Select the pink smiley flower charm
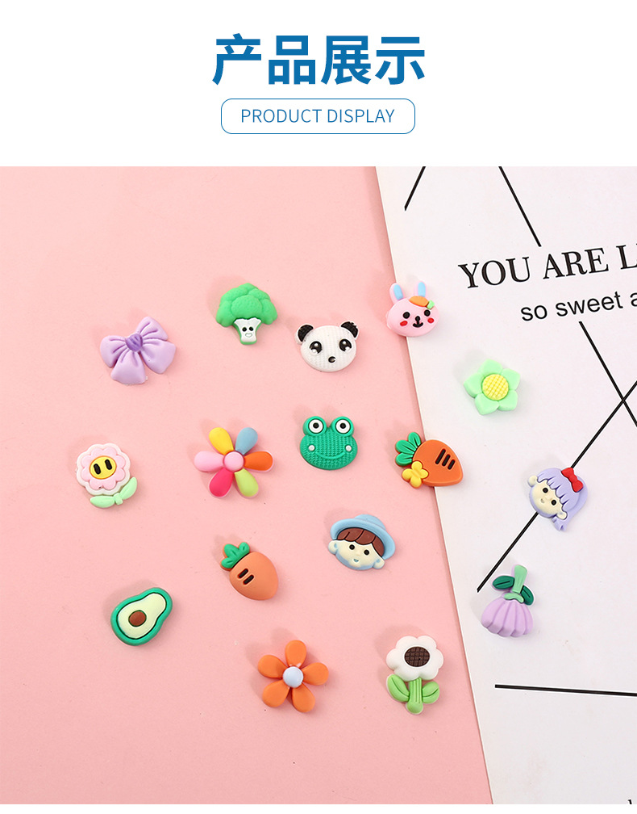The image size is (637, 814). (106, 475)
